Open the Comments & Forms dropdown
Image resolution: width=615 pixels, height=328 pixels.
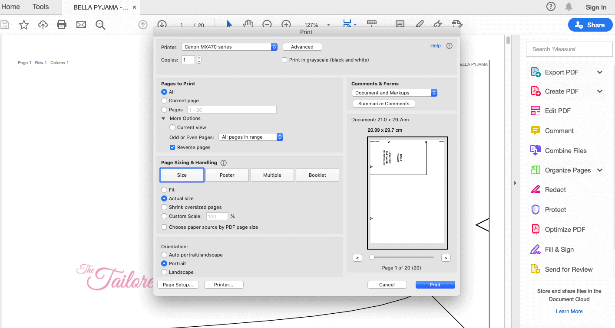394,93
